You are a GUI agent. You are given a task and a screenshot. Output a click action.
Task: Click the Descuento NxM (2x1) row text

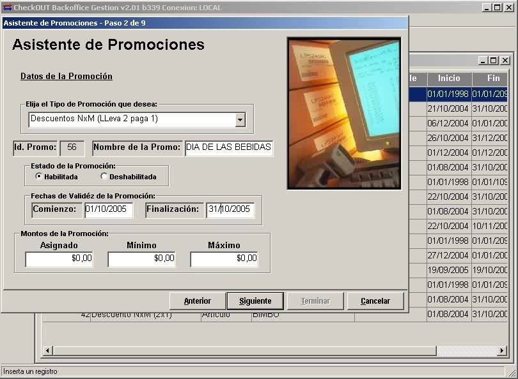pyautogui.click(x=132, y=315)
